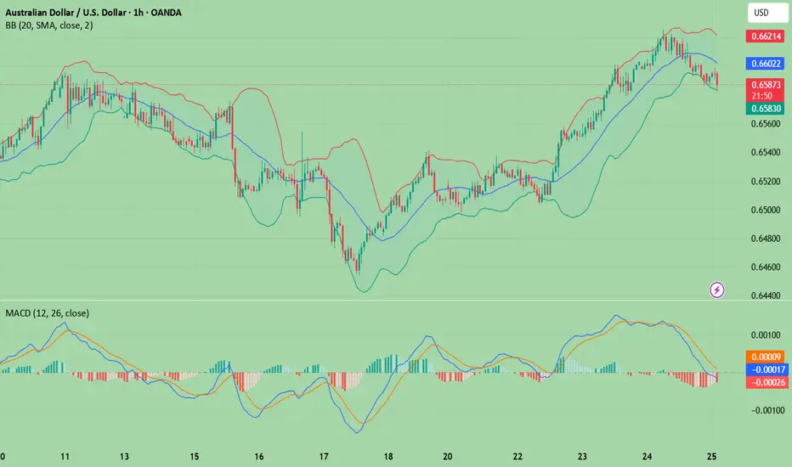Click the 0.64400 price axis tick
The image size is (792, 467).
coord(766,295)
